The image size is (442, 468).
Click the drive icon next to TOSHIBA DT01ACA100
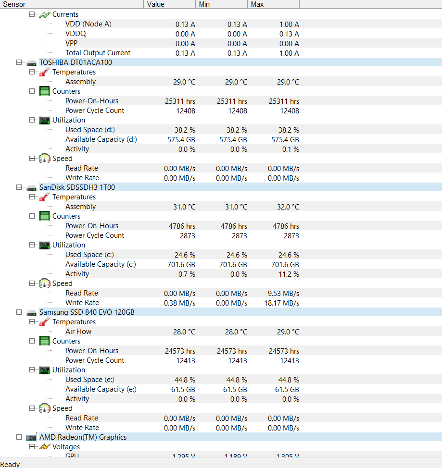click(x=31, y=62)
